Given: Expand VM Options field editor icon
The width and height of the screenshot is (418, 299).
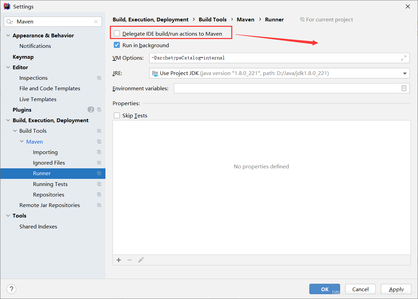Looking at the screenshot, I should click(x=403, y=58).
